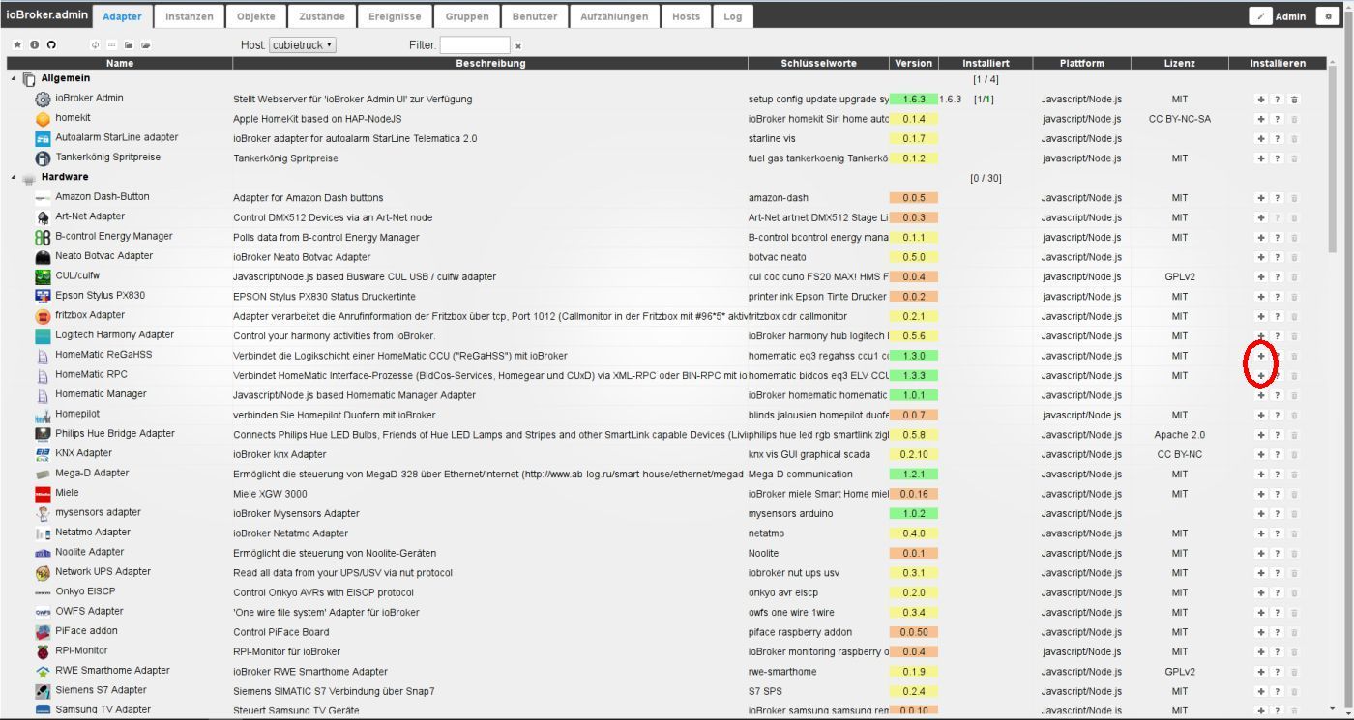Select the Adapter tab

pyautogui.click(x=122, y=16)
